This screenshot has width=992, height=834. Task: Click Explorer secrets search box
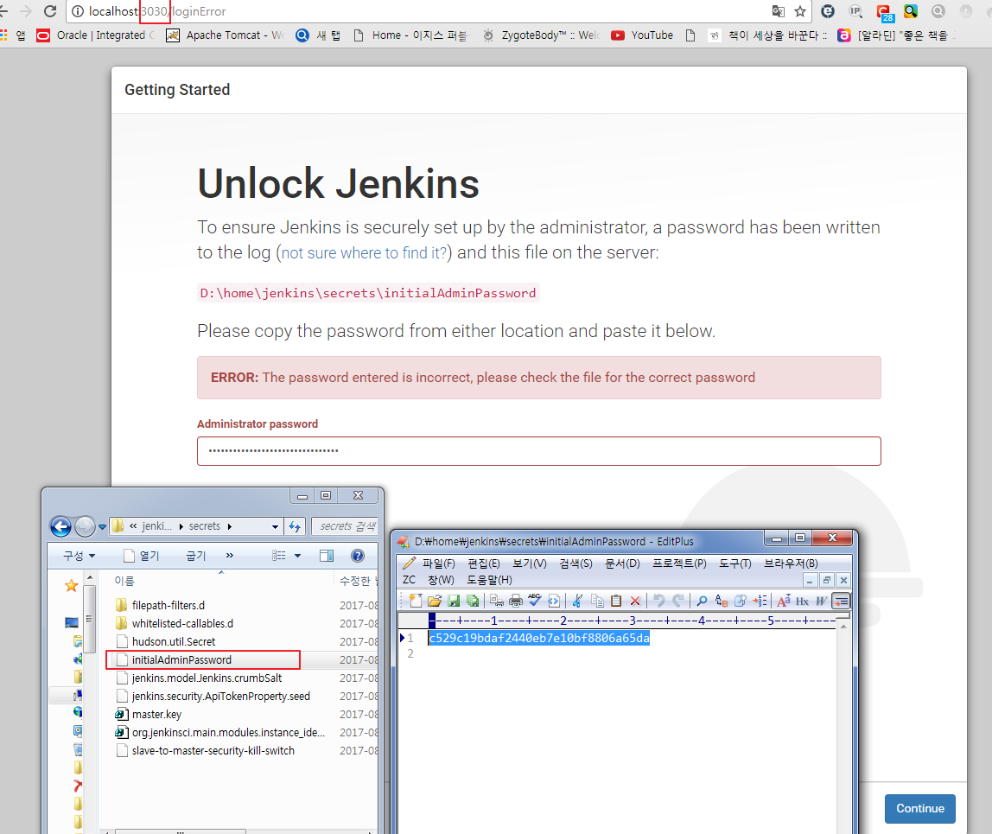click(x=345, y=526)
